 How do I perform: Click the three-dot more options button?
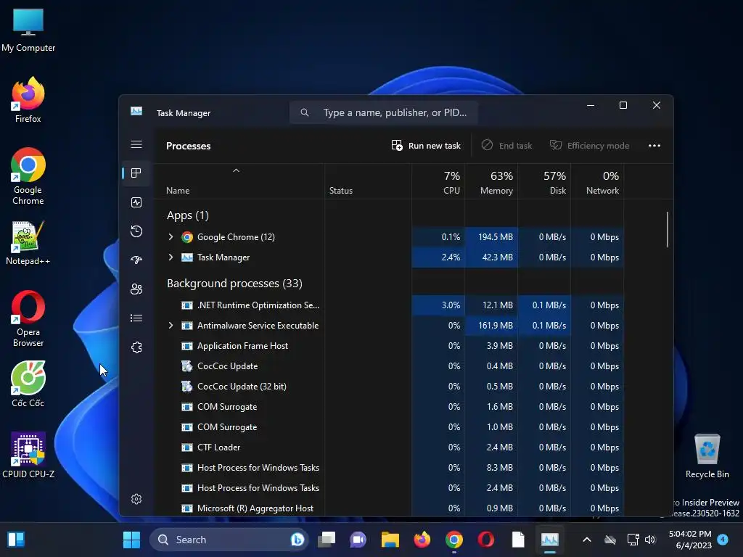coord(654,146)
